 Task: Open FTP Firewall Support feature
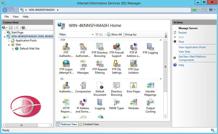pyautogui.click(x=116, y=50)
